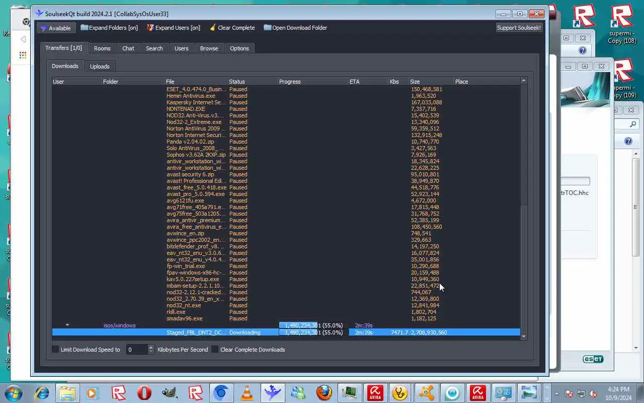Open Firefox from taskbar
This screenshot has width=644, height=403.
point(324,392)
